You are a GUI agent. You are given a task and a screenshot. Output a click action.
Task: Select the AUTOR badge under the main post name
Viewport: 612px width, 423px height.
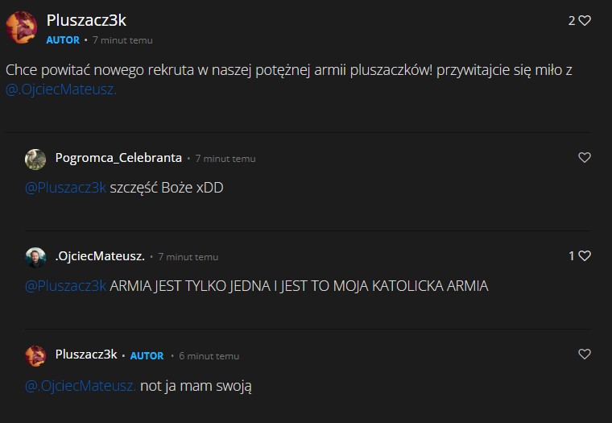[x=63, y=40]
